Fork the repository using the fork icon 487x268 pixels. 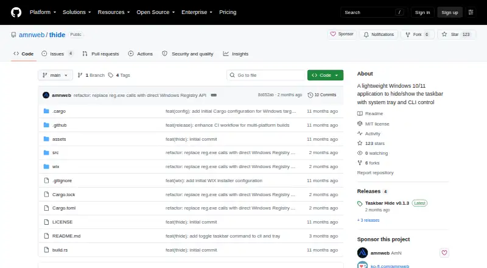(408, 35)
